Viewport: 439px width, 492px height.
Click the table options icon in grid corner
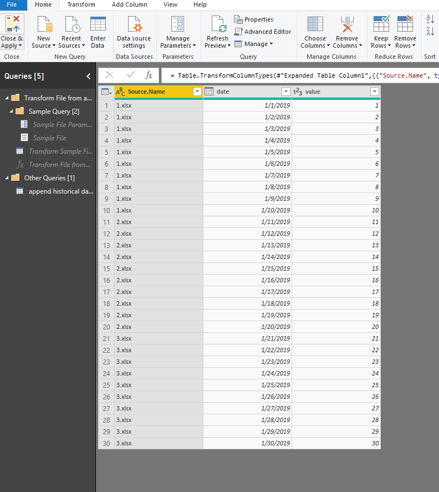pos(106,92)
